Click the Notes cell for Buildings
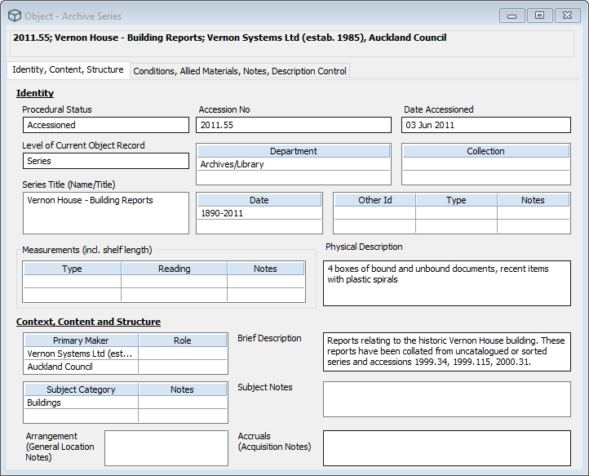This screenshot has height=476, width=589. [183, 403]
